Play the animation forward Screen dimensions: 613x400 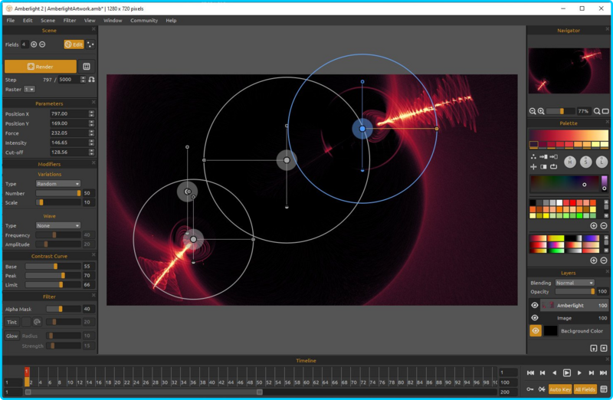[579, 372]
